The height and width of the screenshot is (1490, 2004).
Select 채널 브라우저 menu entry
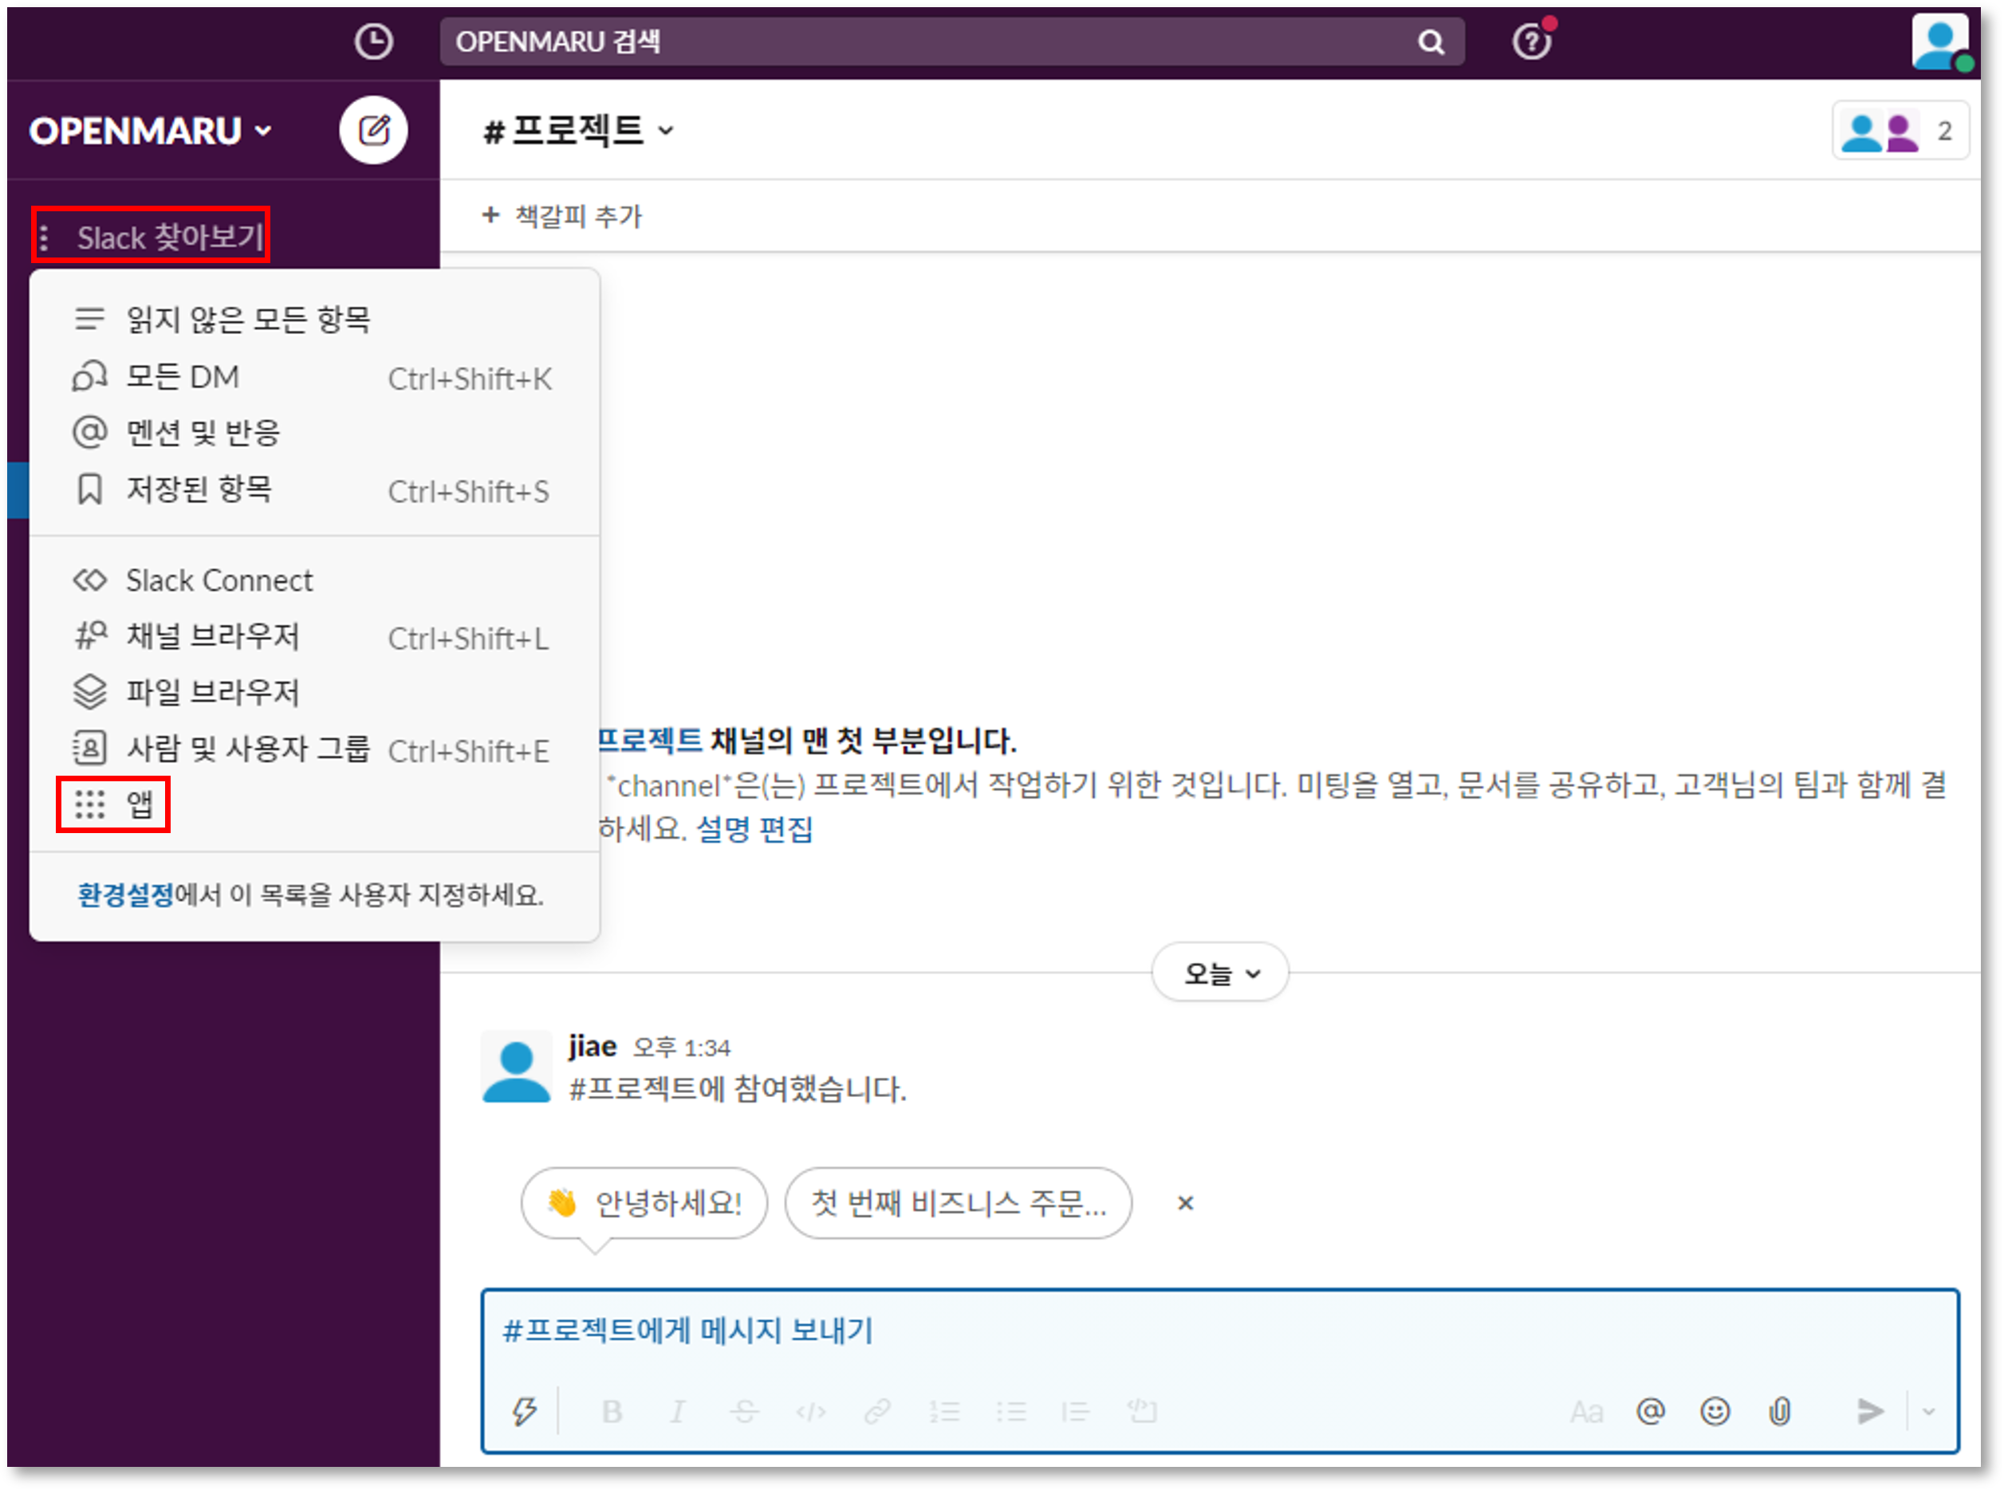pos(213,637)
